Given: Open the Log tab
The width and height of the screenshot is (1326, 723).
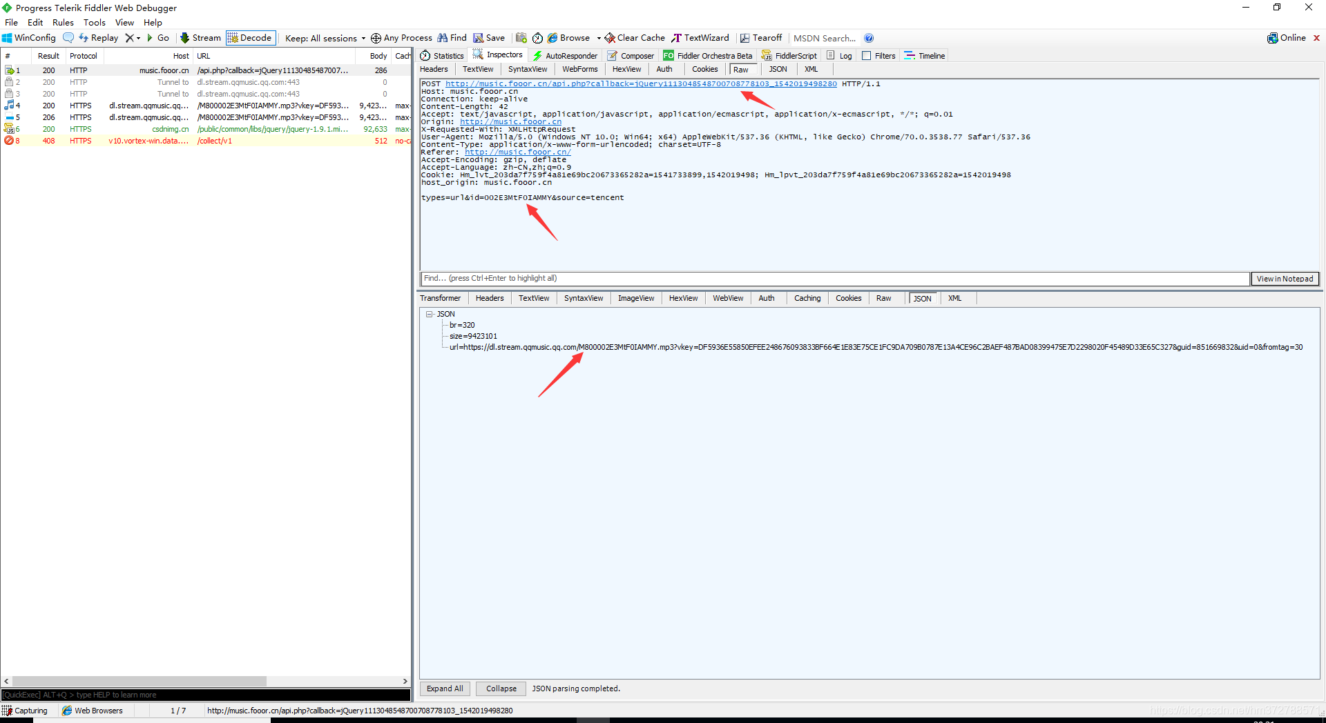Looking at the screenshot, I should pyautogui.click(x=839, y=56).
